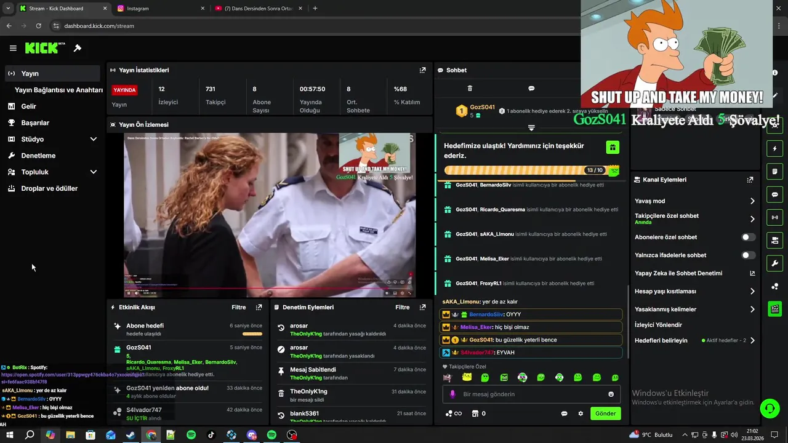Open Yasaklanmış kelimeler options chevron
The image size is (788, 443).
[752, 309]
